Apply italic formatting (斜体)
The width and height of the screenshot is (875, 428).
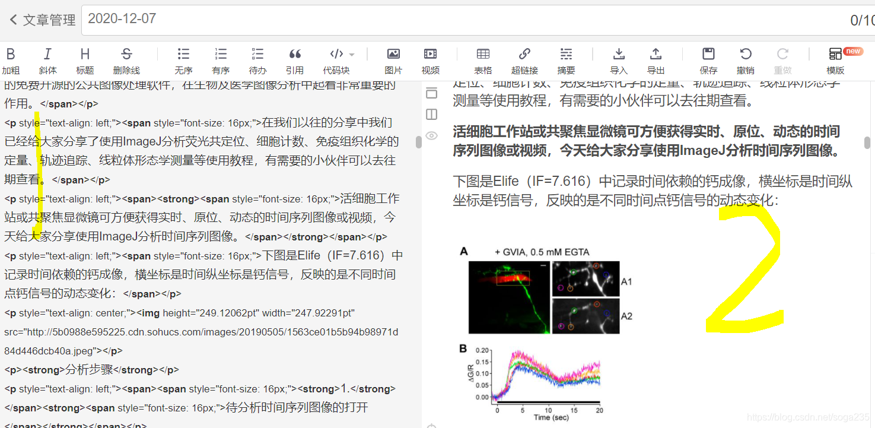tap(47, 61)
